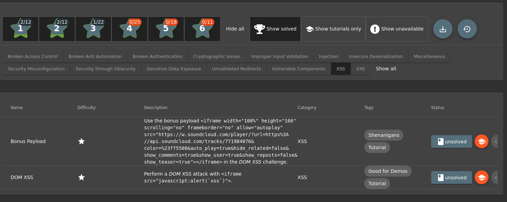Viewport: 507px width, 202px height.
Task: Toggle the 1-star difficulty filter
Action: pos(21,29)
